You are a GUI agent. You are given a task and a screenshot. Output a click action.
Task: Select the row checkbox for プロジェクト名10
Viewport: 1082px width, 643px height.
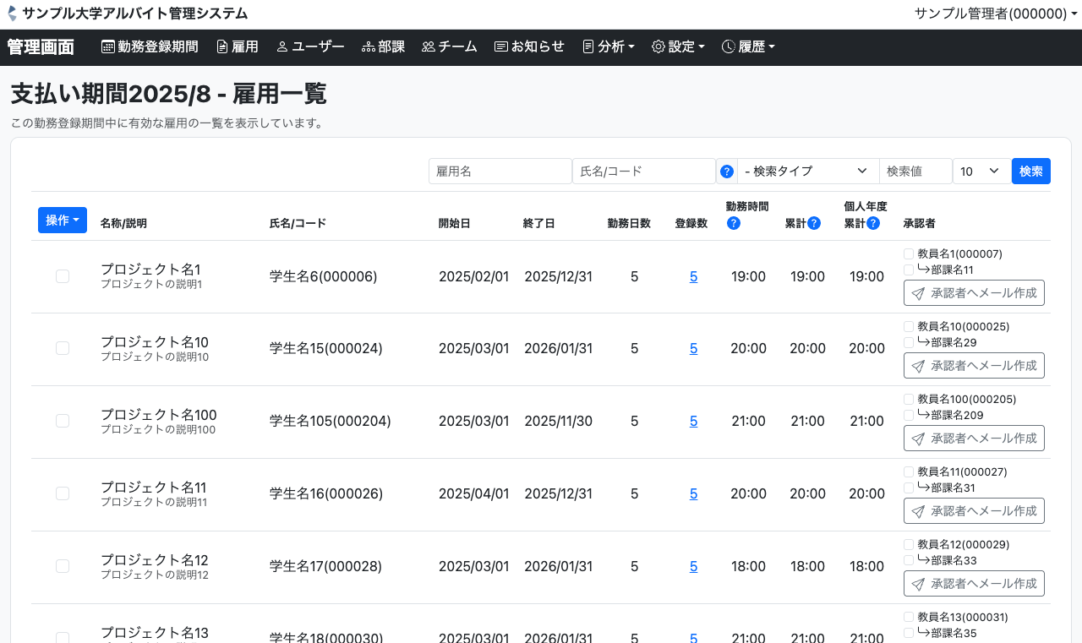click(63, 348)
